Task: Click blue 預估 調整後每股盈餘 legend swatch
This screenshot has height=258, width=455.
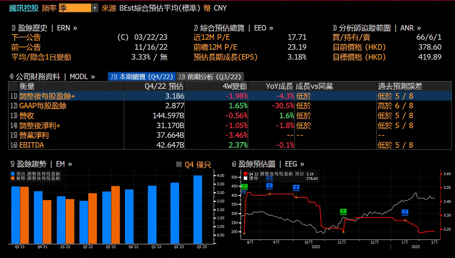Action: pos(13,174)
